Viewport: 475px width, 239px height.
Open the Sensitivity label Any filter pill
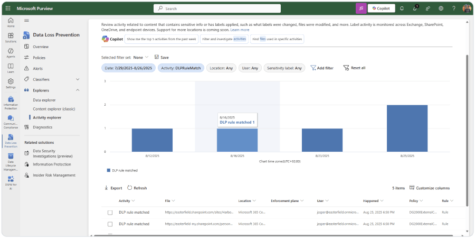pos(284,68)
